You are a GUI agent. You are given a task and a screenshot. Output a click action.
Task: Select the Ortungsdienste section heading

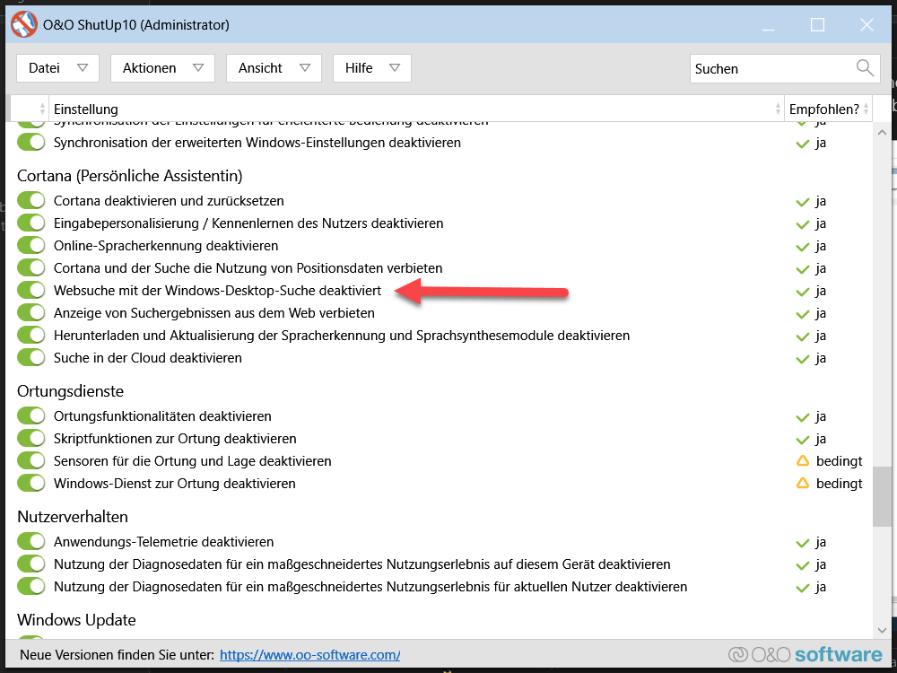(x=70, y=391)
